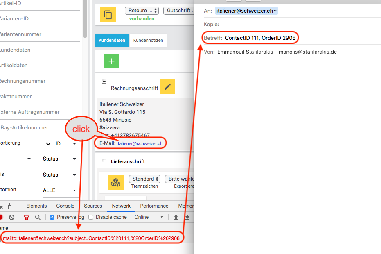This screenshot has width=381, height=254.
Task: Toggle the device toolbar icon in DevTools
Action: [11, 206]
